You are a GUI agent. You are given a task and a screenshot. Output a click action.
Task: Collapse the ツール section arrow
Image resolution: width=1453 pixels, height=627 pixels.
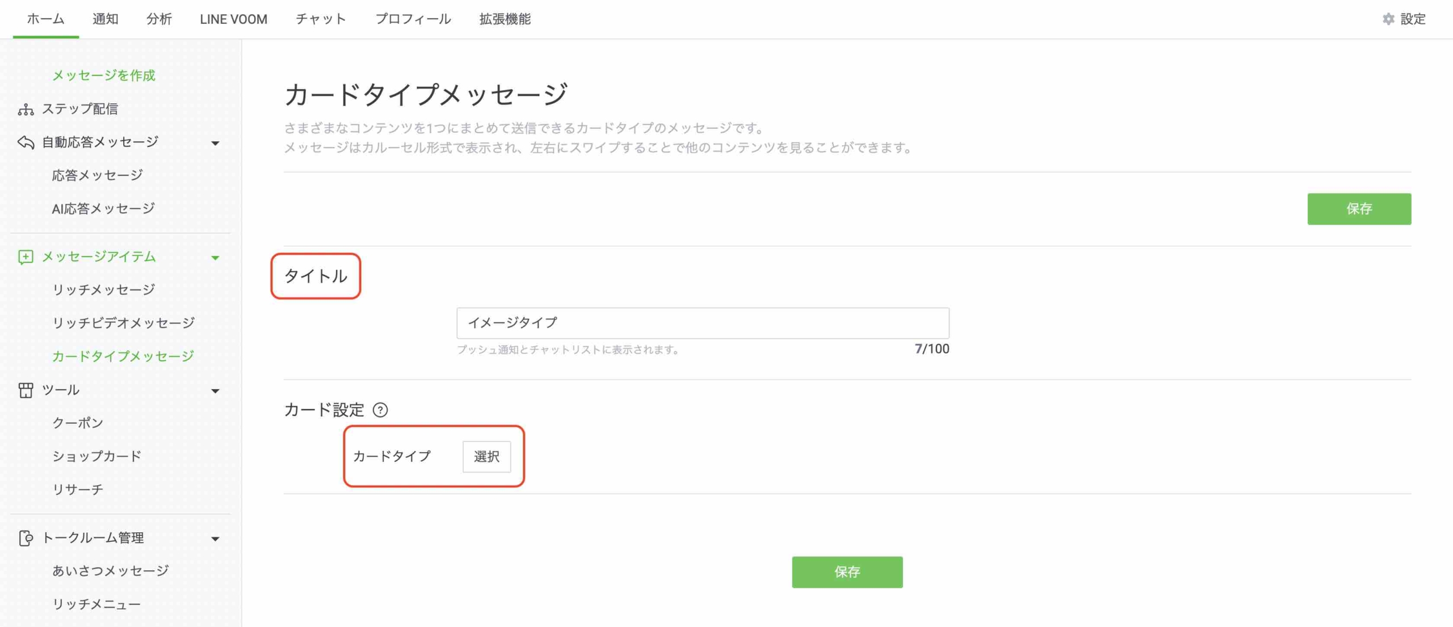(215, 391)
